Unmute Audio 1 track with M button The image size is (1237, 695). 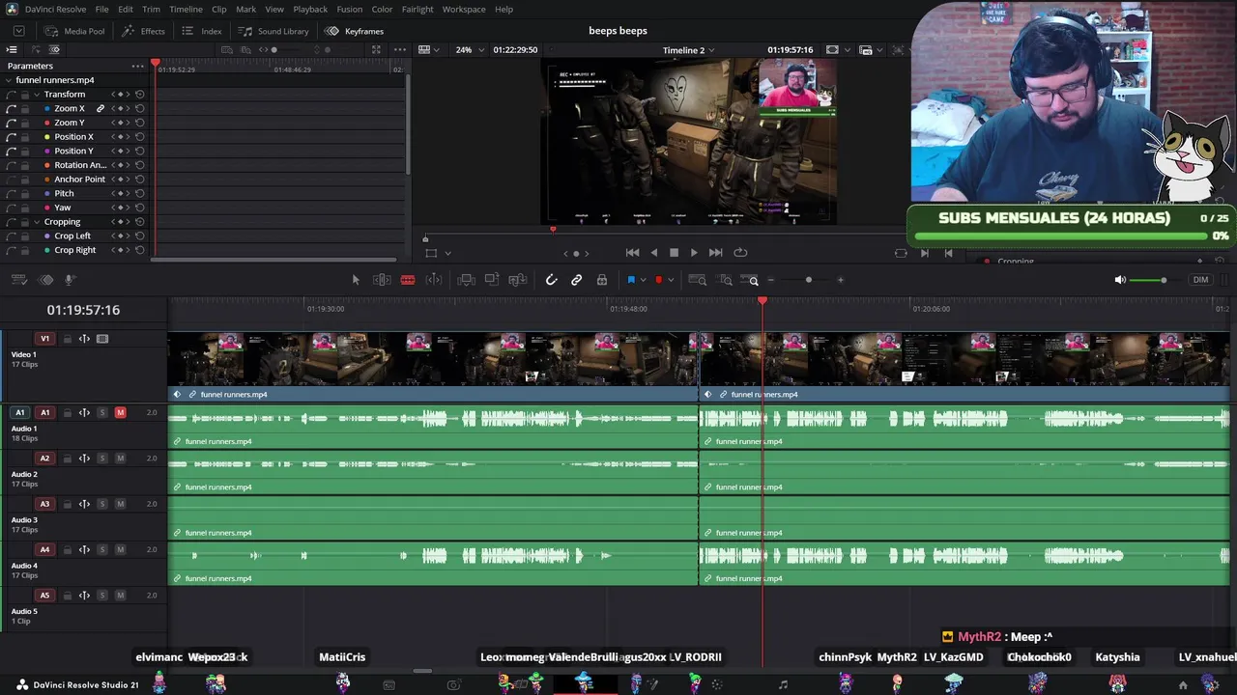120,413
